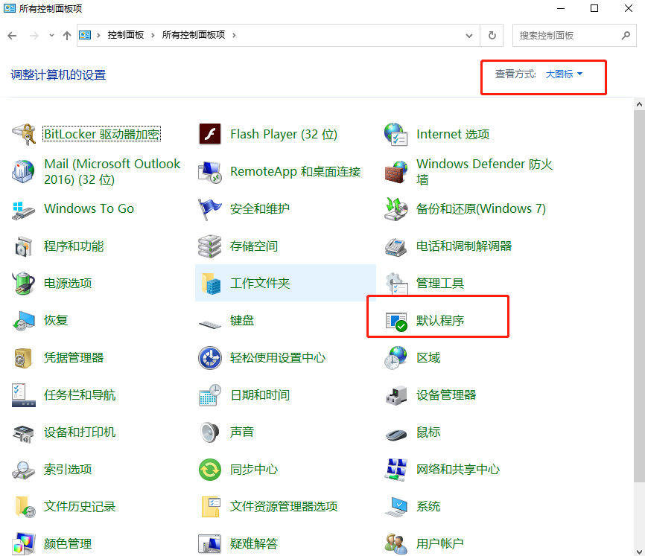This screenshot has height=556, width=645.
Task: Open the 文件资源管理器选项 icon
Action: tap(210, 507)
